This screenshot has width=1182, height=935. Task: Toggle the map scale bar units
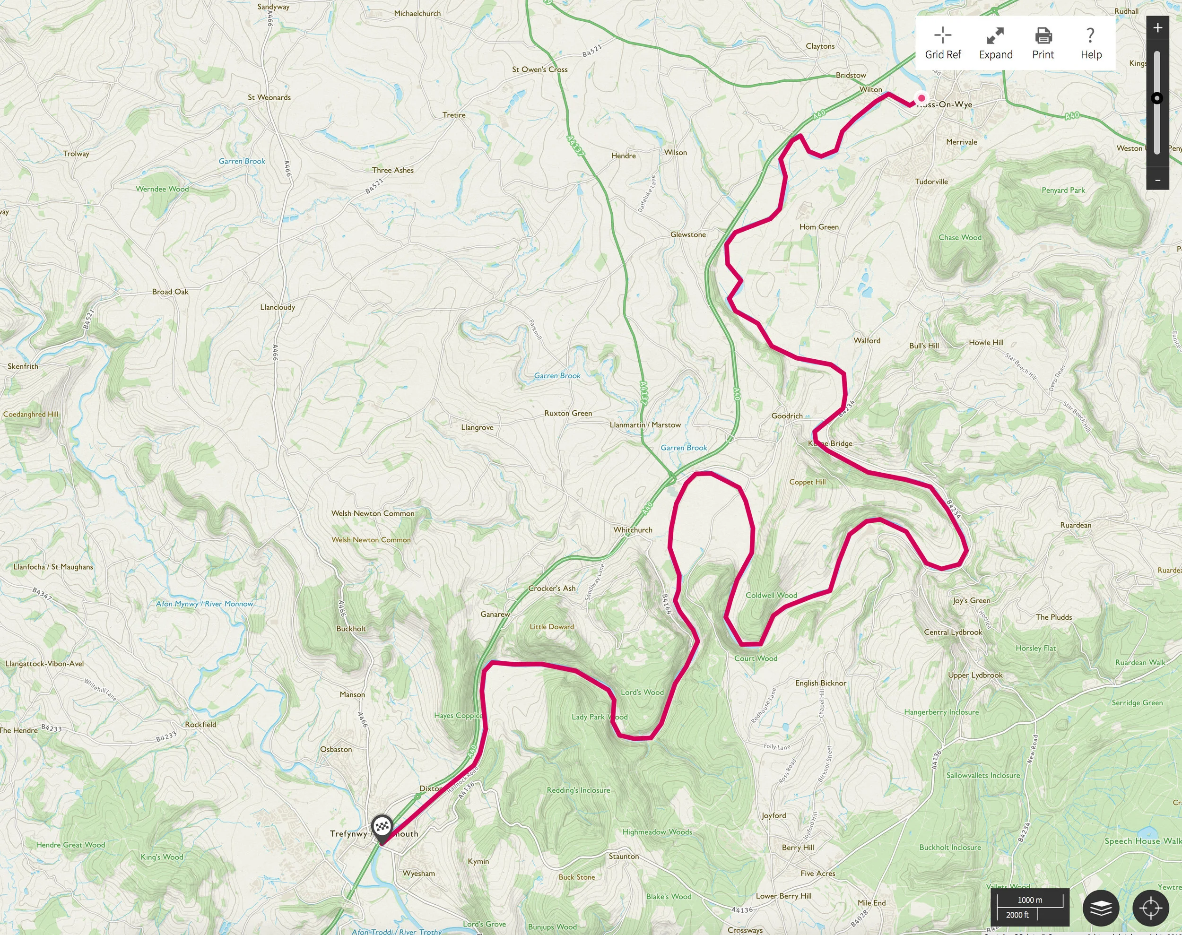1030,908
